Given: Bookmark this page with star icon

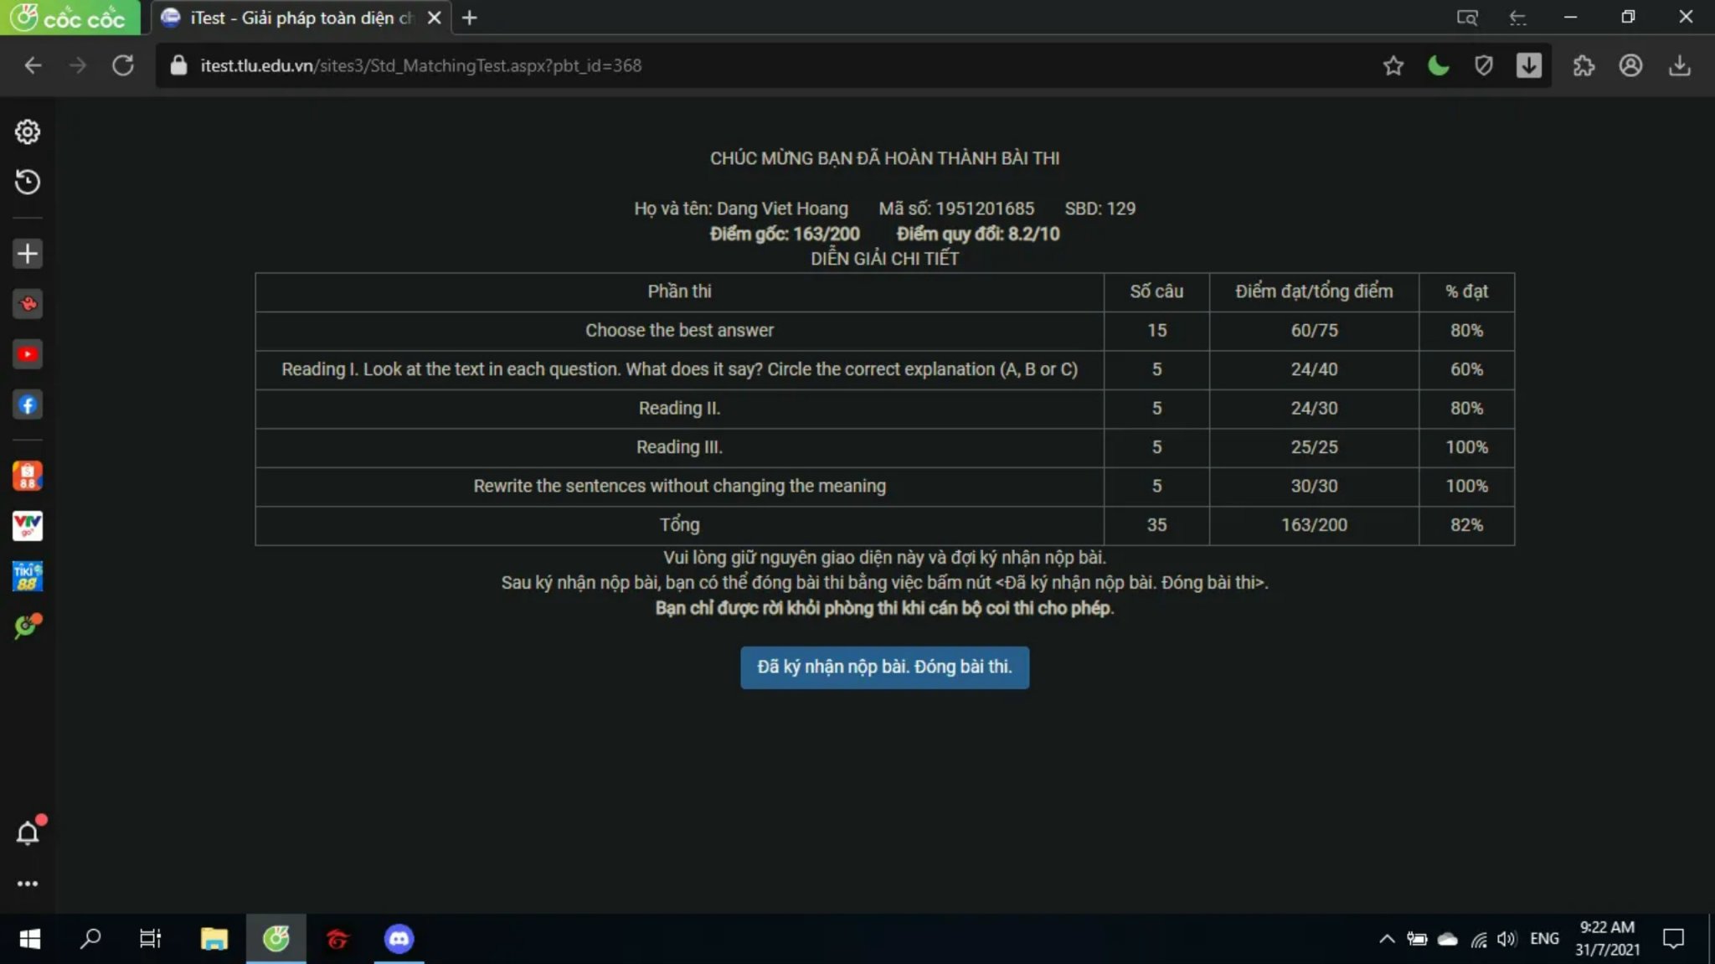Looking at the screenshot, I should [1393, 65].
